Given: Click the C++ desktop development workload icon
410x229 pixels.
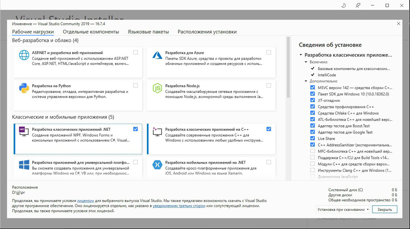Looking at the screenshot, I should (157, 132).
